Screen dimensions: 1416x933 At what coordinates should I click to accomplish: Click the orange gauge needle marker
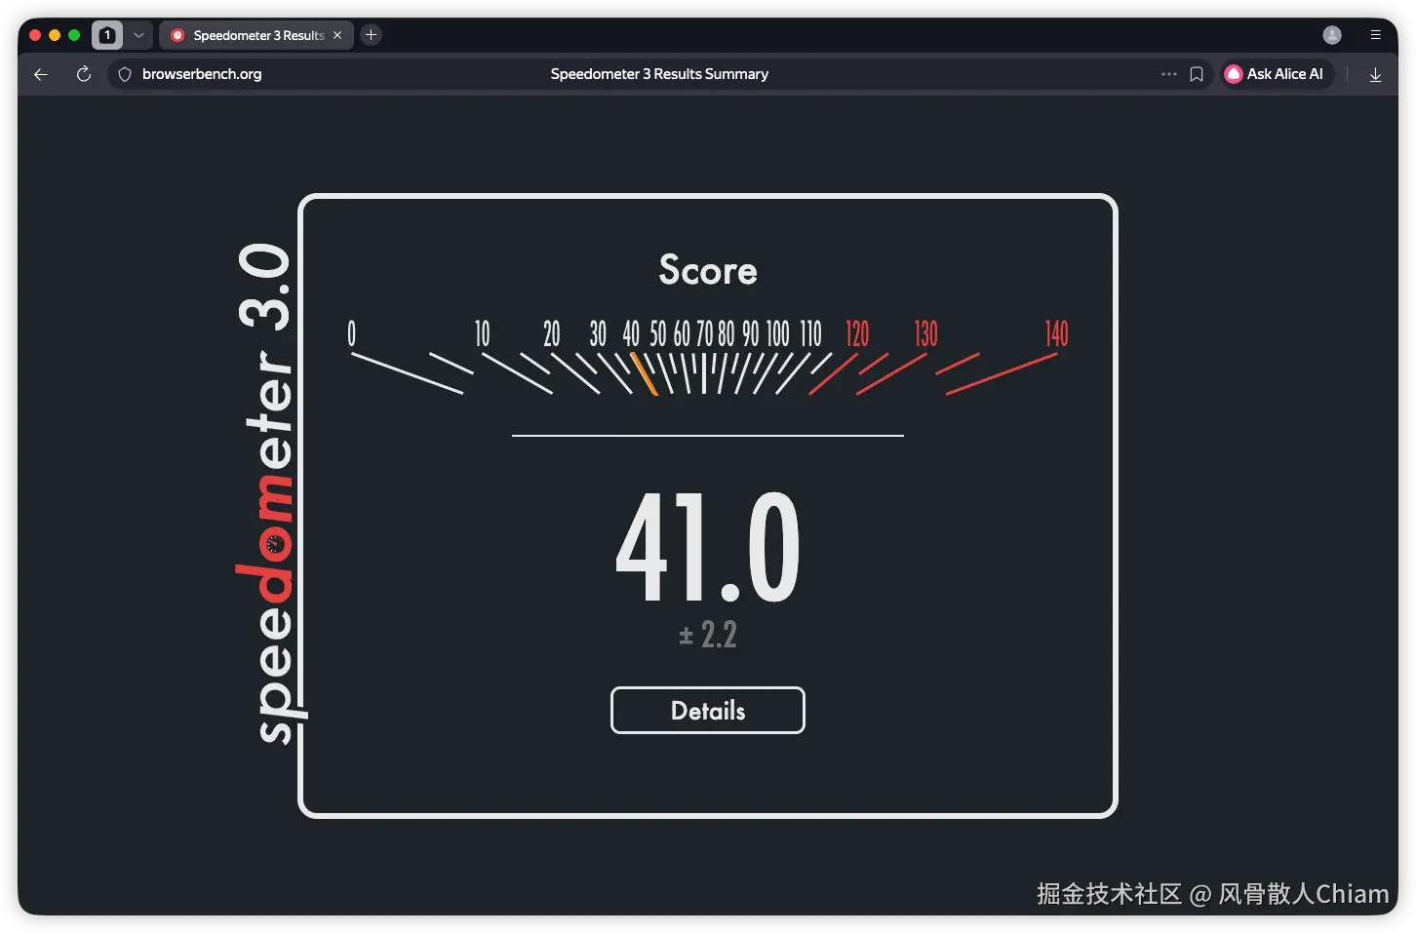click(x=644, y=373)
